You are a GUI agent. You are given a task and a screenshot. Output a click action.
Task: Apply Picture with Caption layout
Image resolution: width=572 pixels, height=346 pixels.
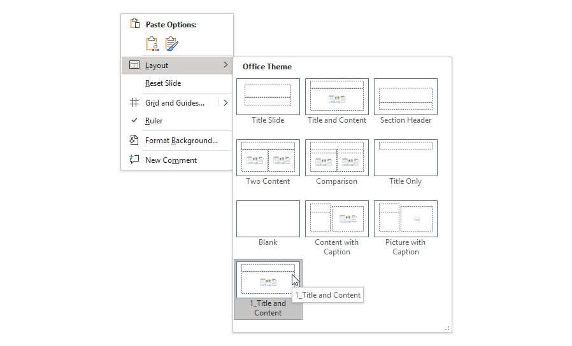406,219
